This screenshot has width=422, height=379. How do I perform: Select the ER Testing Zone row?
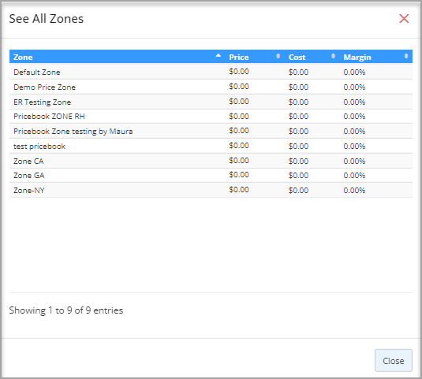(211, 102)
